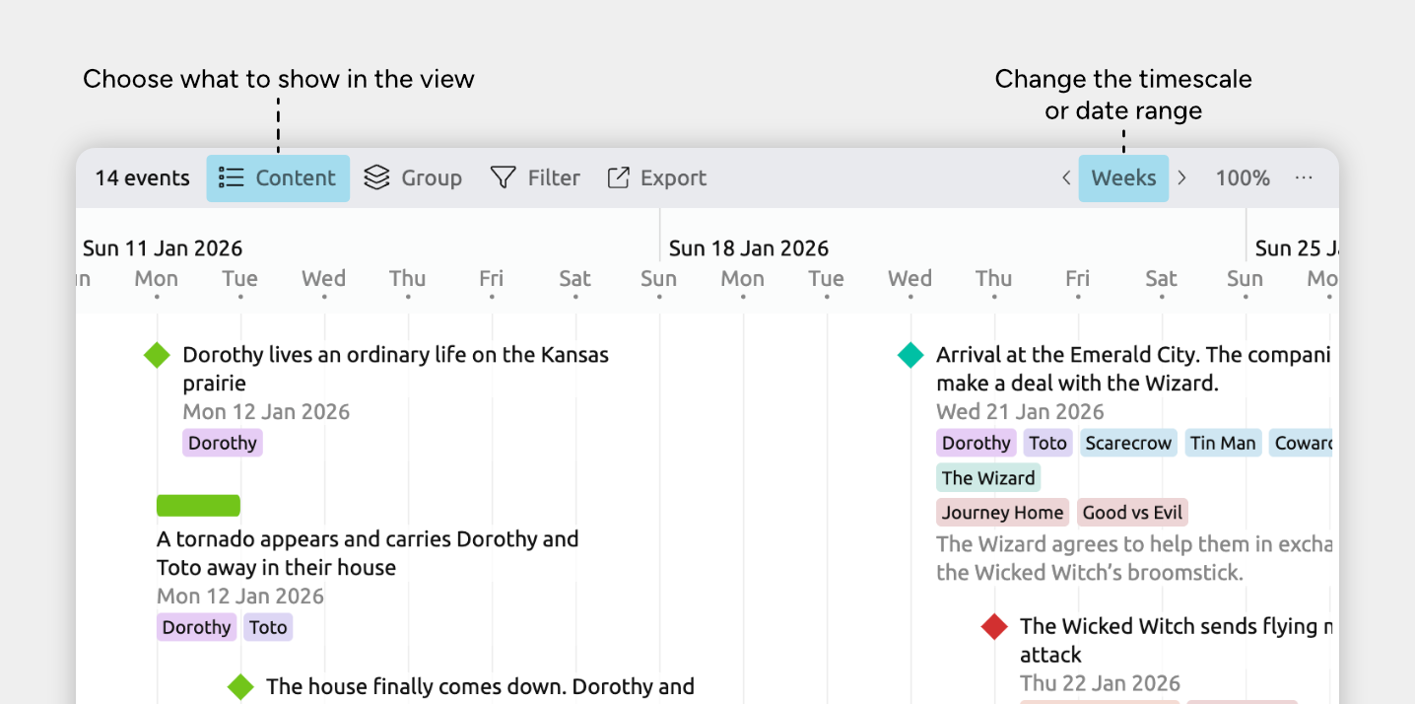1415x704 pixels.
Task: Click Dorothy tag under Kansas prairie event
Action: (x=223, y=443)
